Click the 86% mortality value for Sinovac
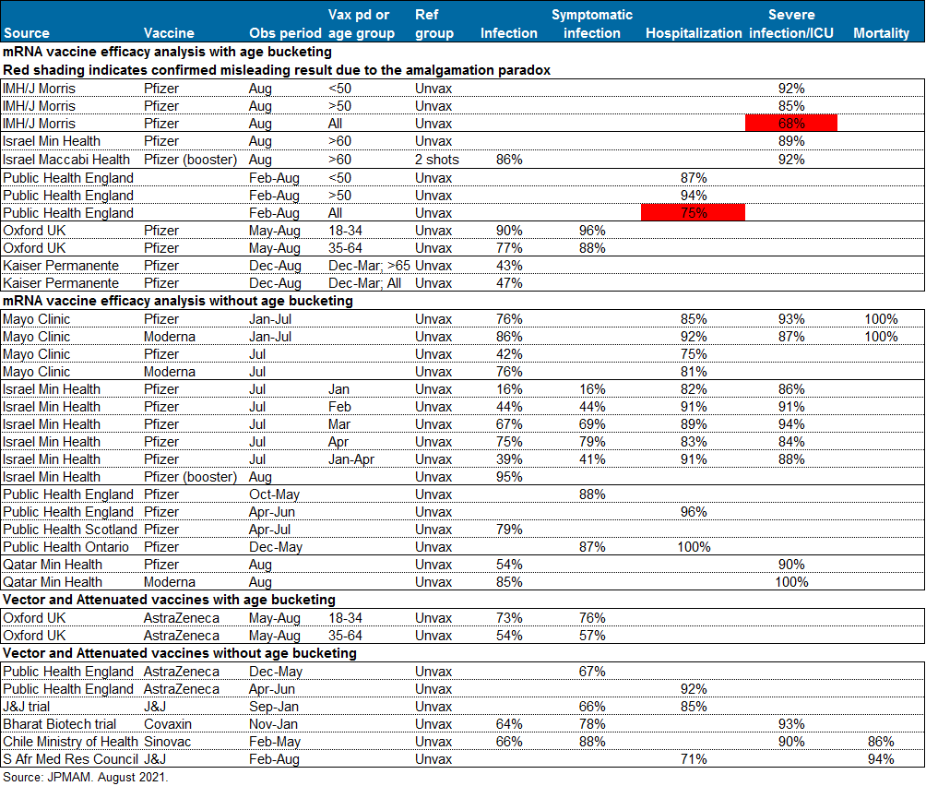Viewport: 926px width, 786px height. 881,742
